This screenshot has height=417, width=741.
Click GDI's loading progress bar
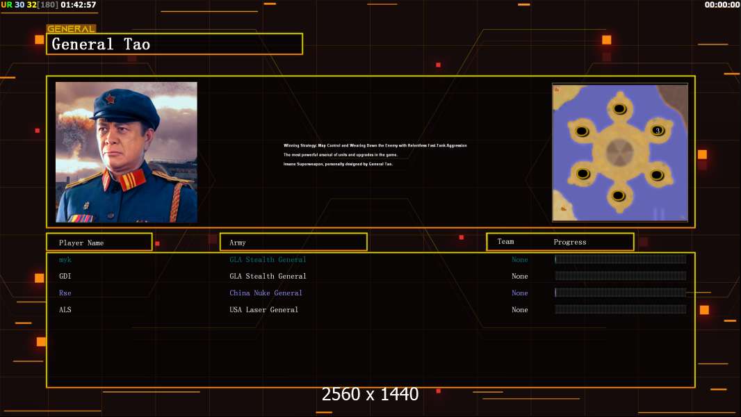tap(621, 276)
